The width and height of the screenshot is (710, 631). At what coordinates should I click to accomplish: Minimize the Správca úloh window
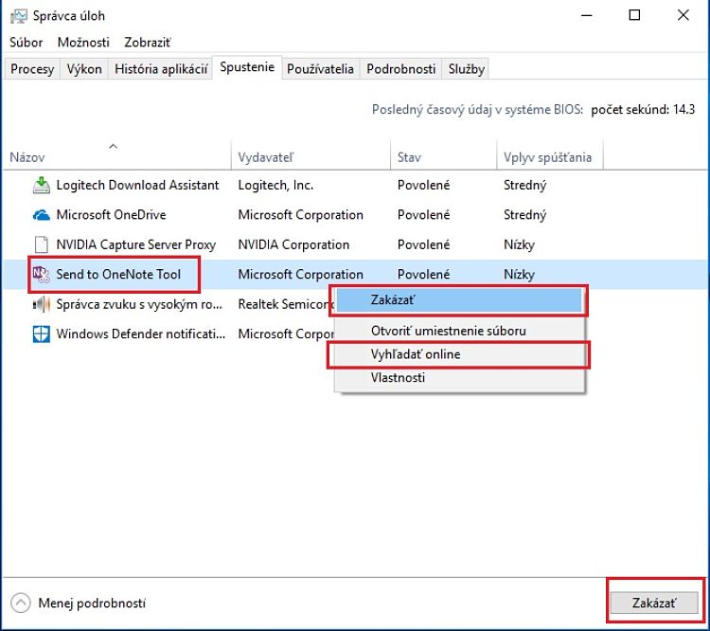587,15
